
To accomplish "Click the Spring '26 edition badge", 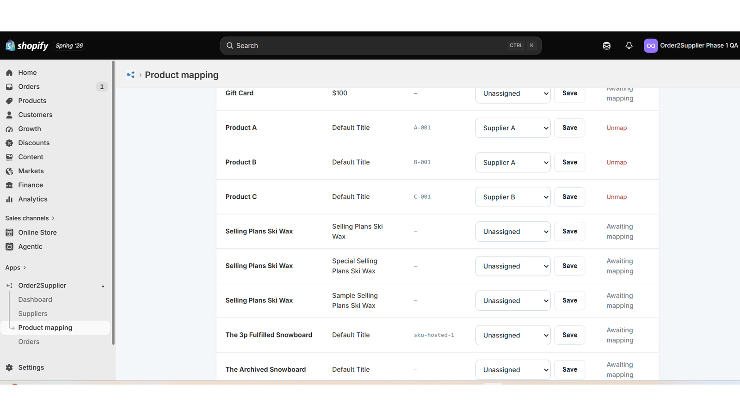I will click(69, 45).
